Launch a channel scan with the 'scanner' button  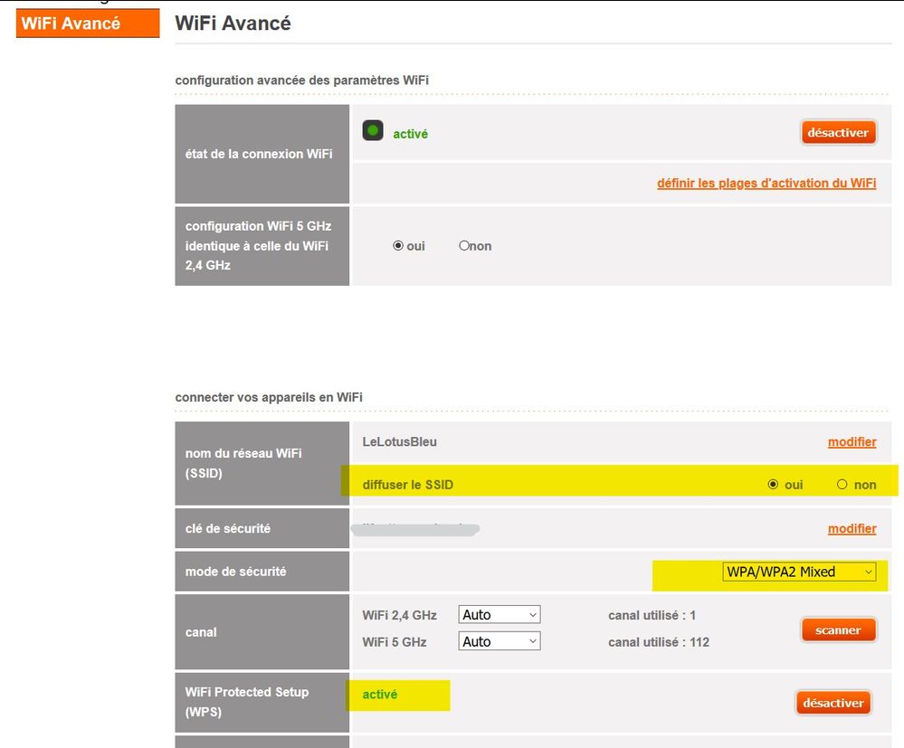point(838,630)
